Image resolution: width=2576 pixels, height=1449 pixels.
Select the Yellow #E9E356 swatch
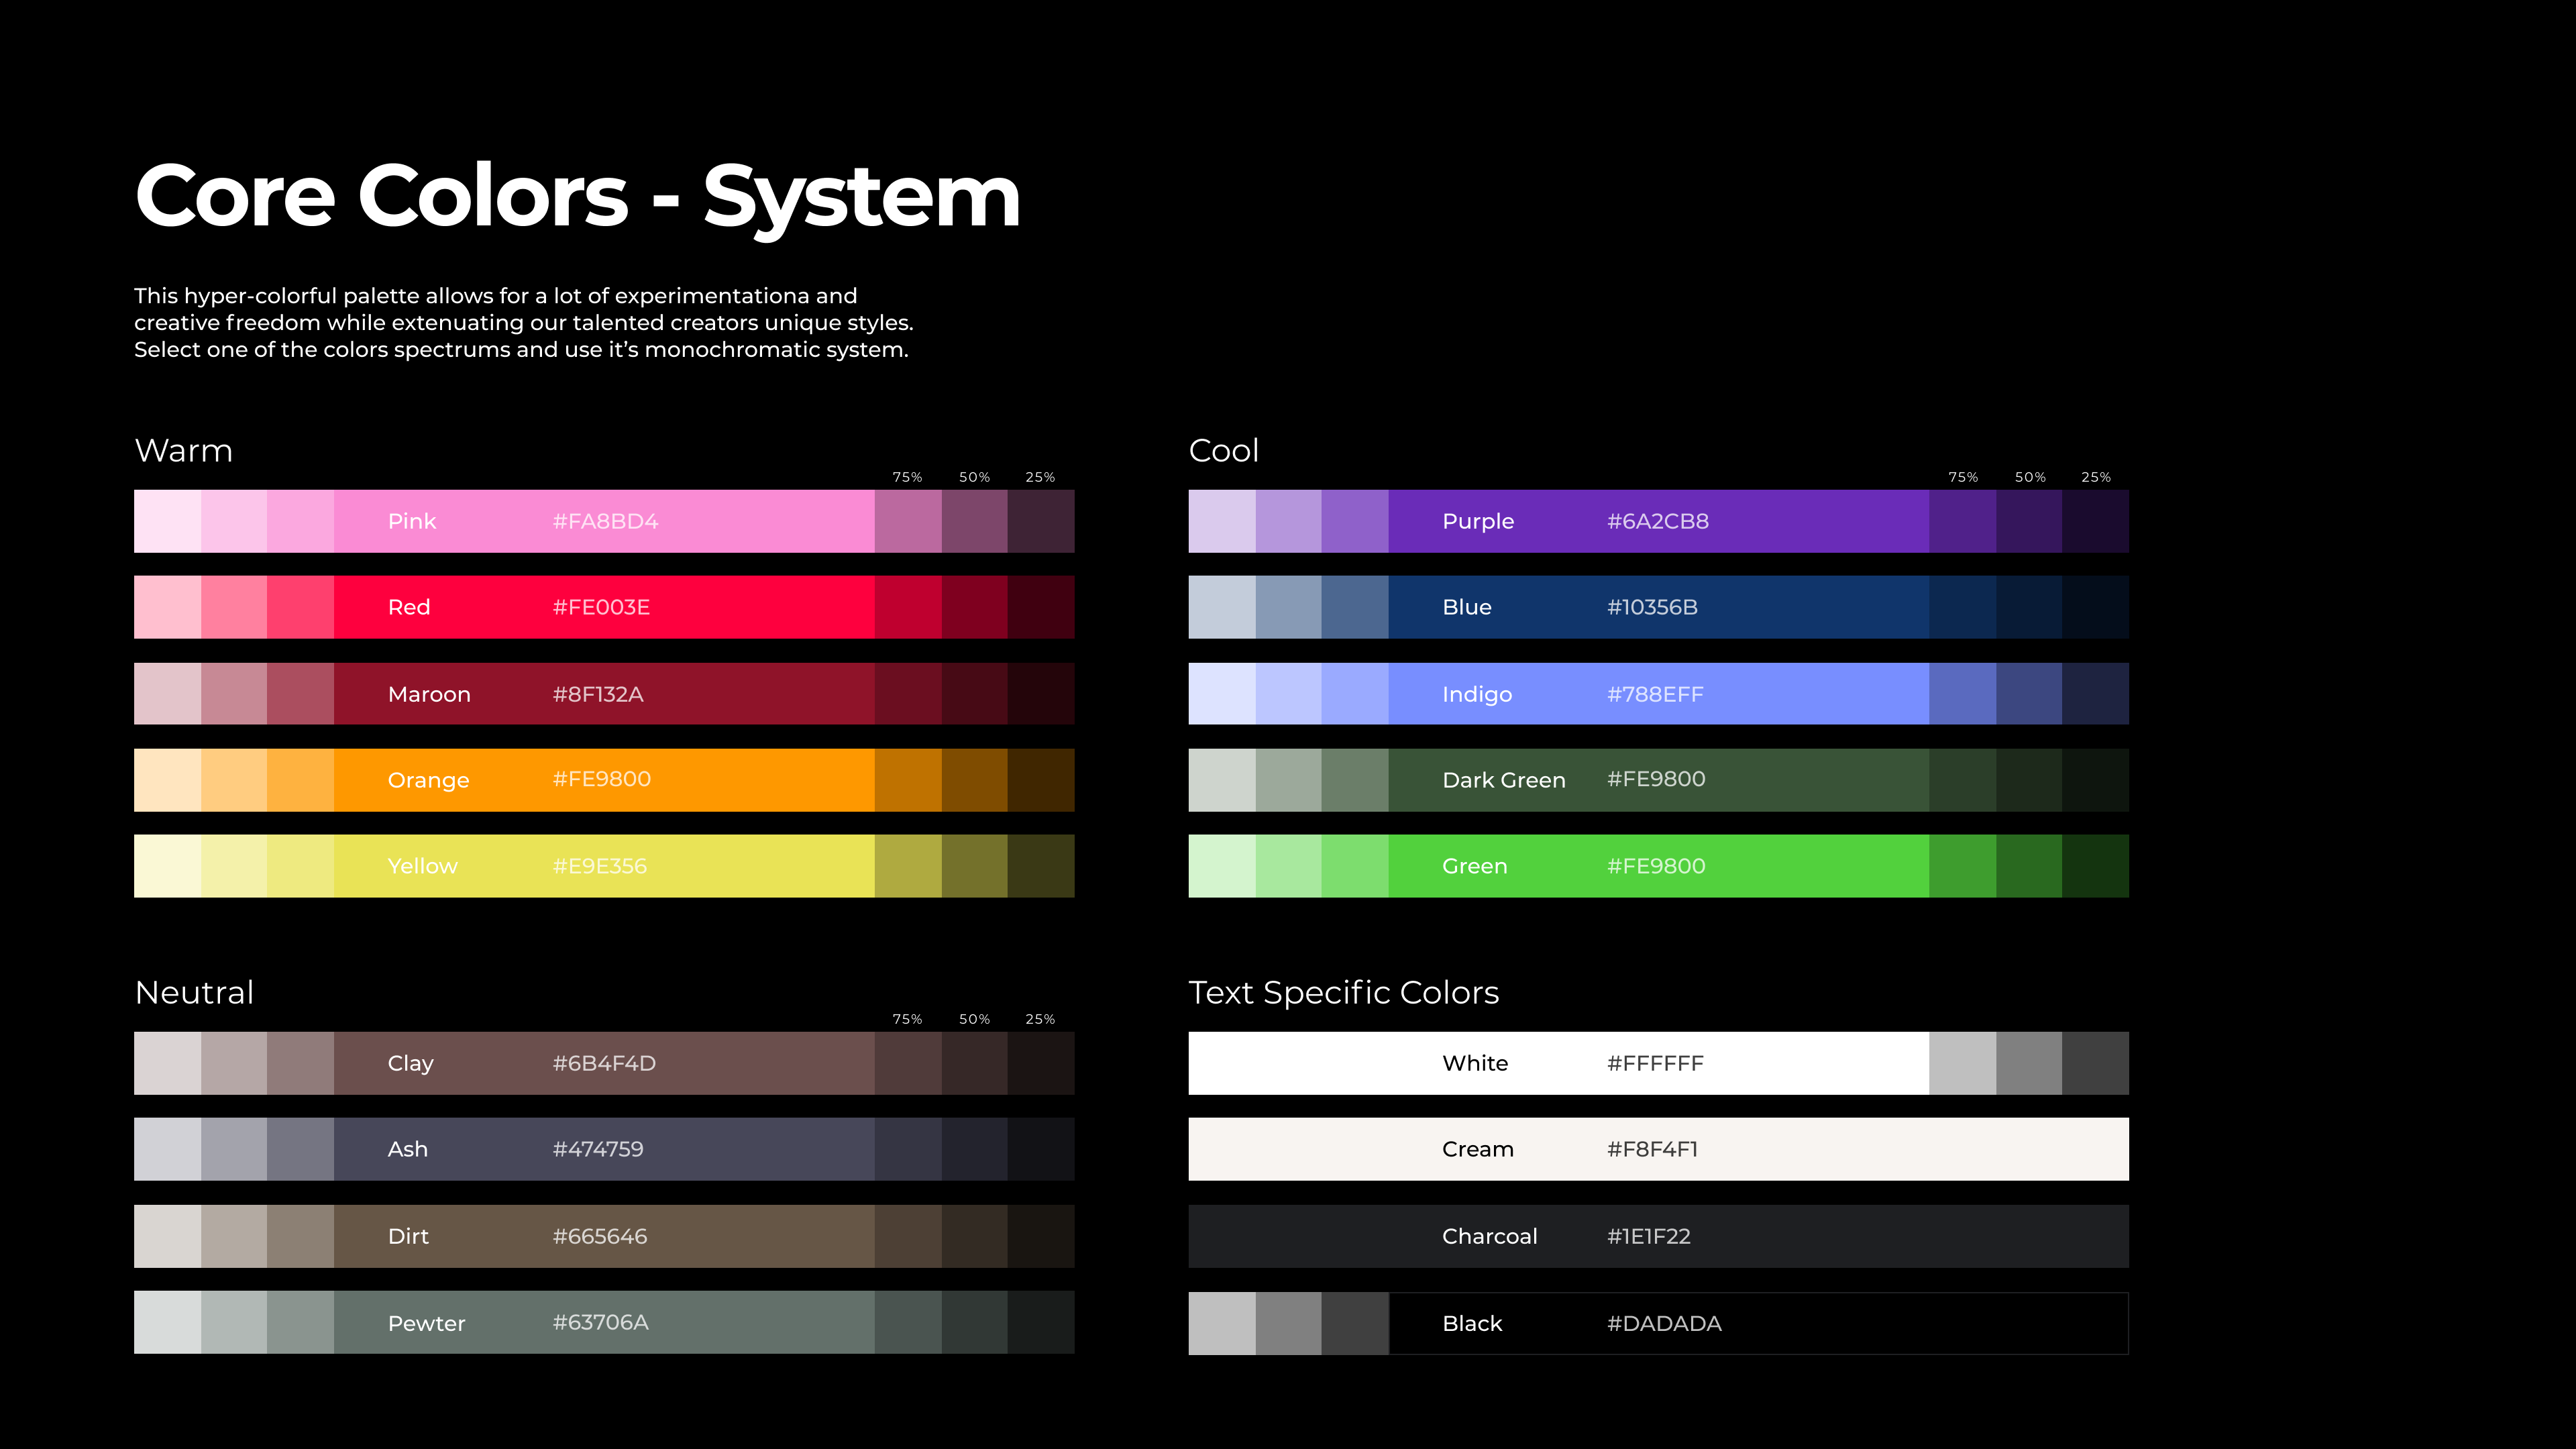pos(604,866)
